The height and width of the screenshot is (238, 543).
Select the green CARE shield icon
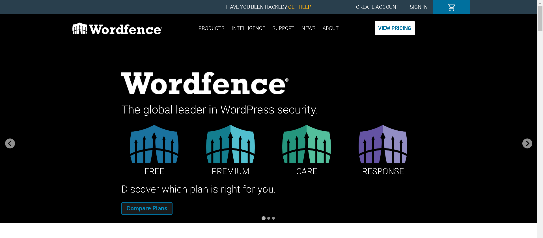(x=307, y=144)
